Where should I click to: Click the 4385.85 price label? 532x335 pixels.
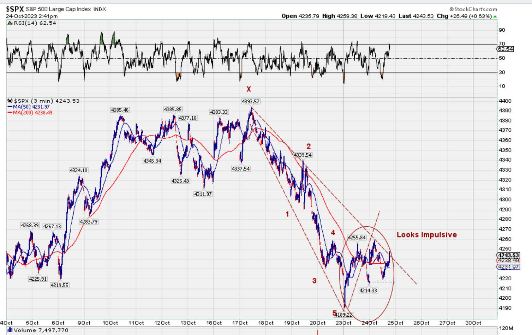point(173,110)
